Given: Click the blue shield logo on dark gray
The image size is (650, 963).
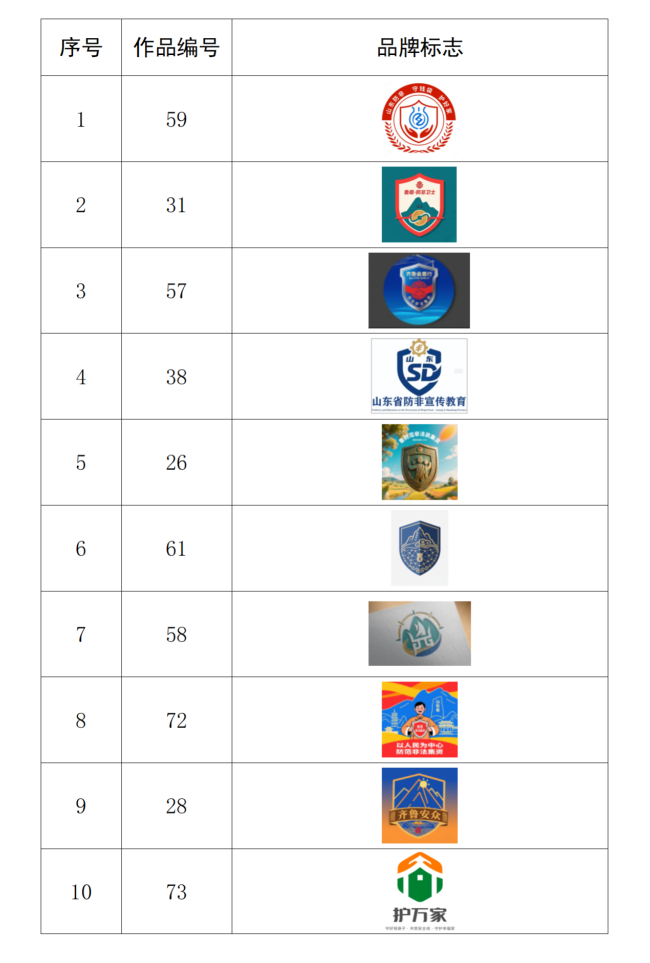Looking at the screenshot, I should [x=419, y=290].
